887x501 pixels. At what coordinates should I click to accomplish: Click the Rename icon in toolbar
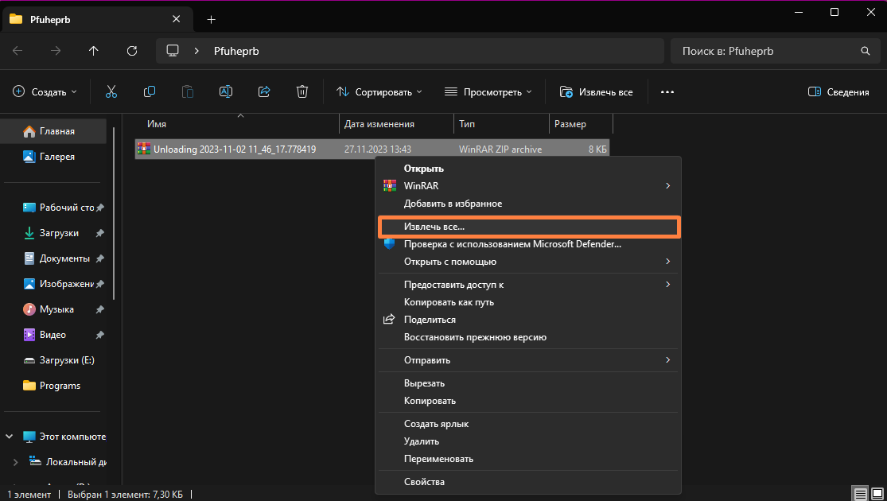click(226, 91)
